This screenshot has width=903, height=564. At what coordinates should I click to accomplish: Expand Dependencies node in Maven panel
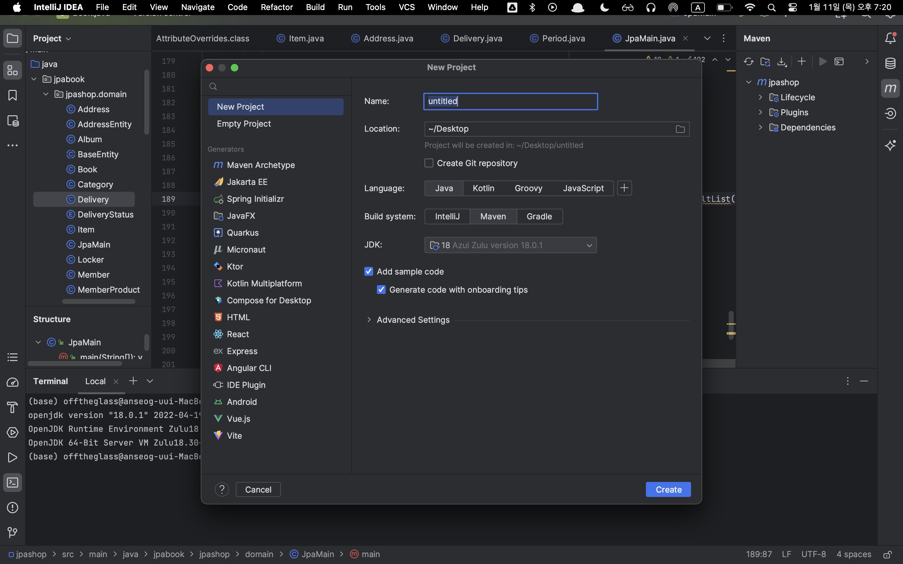(x=760, y=128)
